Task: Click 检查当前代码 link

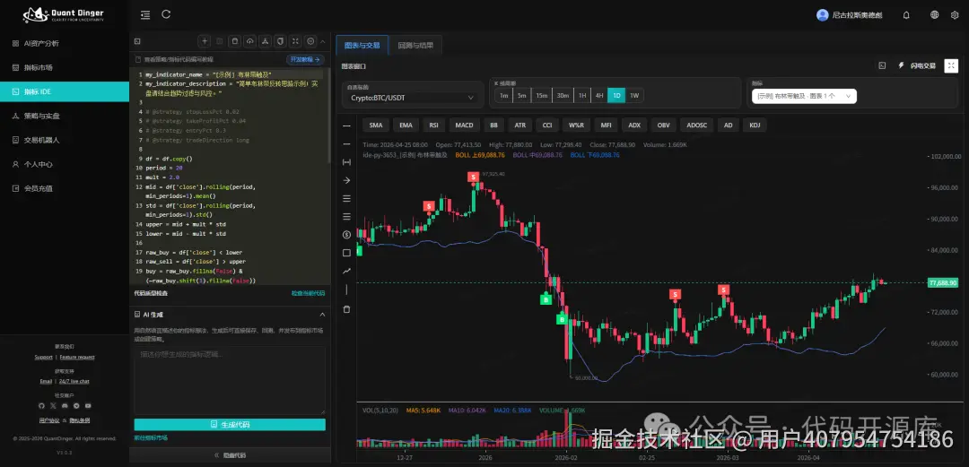Action: [308, 293]
